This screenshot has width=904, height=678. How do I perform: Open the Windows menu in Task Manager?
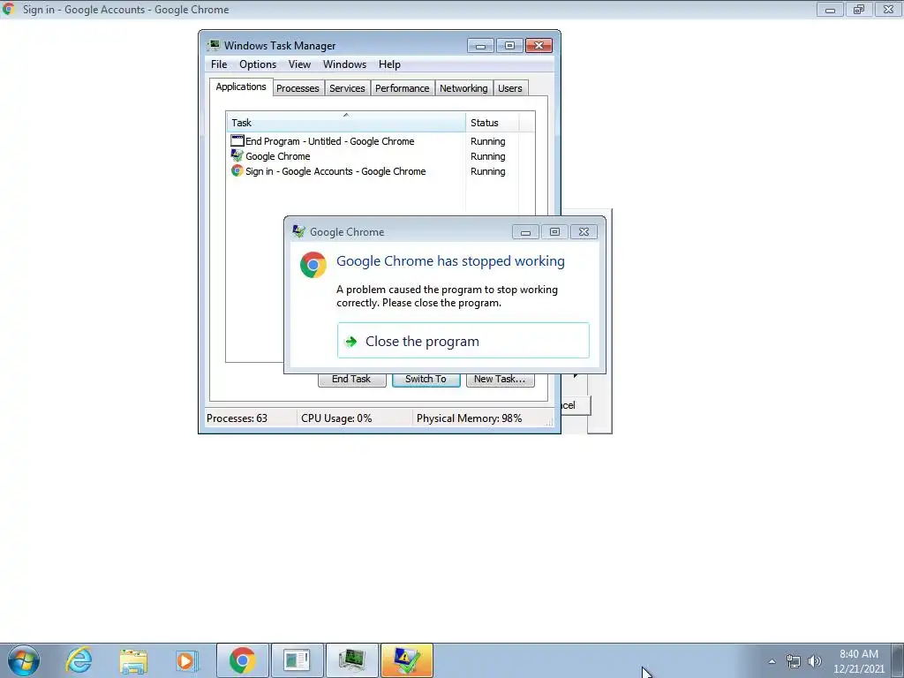coord(344,64)
